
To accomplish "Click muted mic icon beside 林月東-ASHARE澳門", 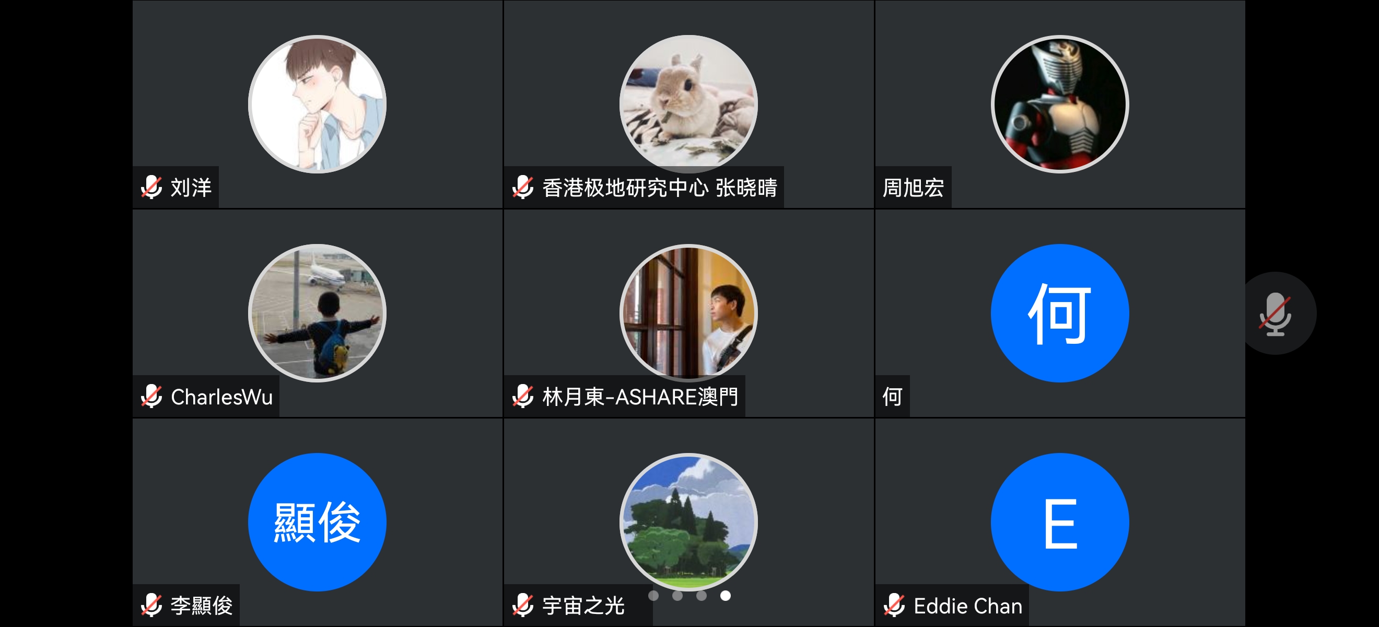I will point(523,397).
